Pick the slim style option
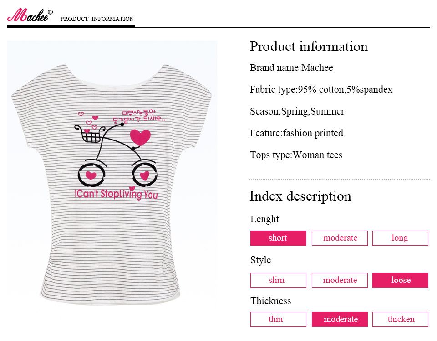This screenshot has height=341, width=437. point(278,280)
